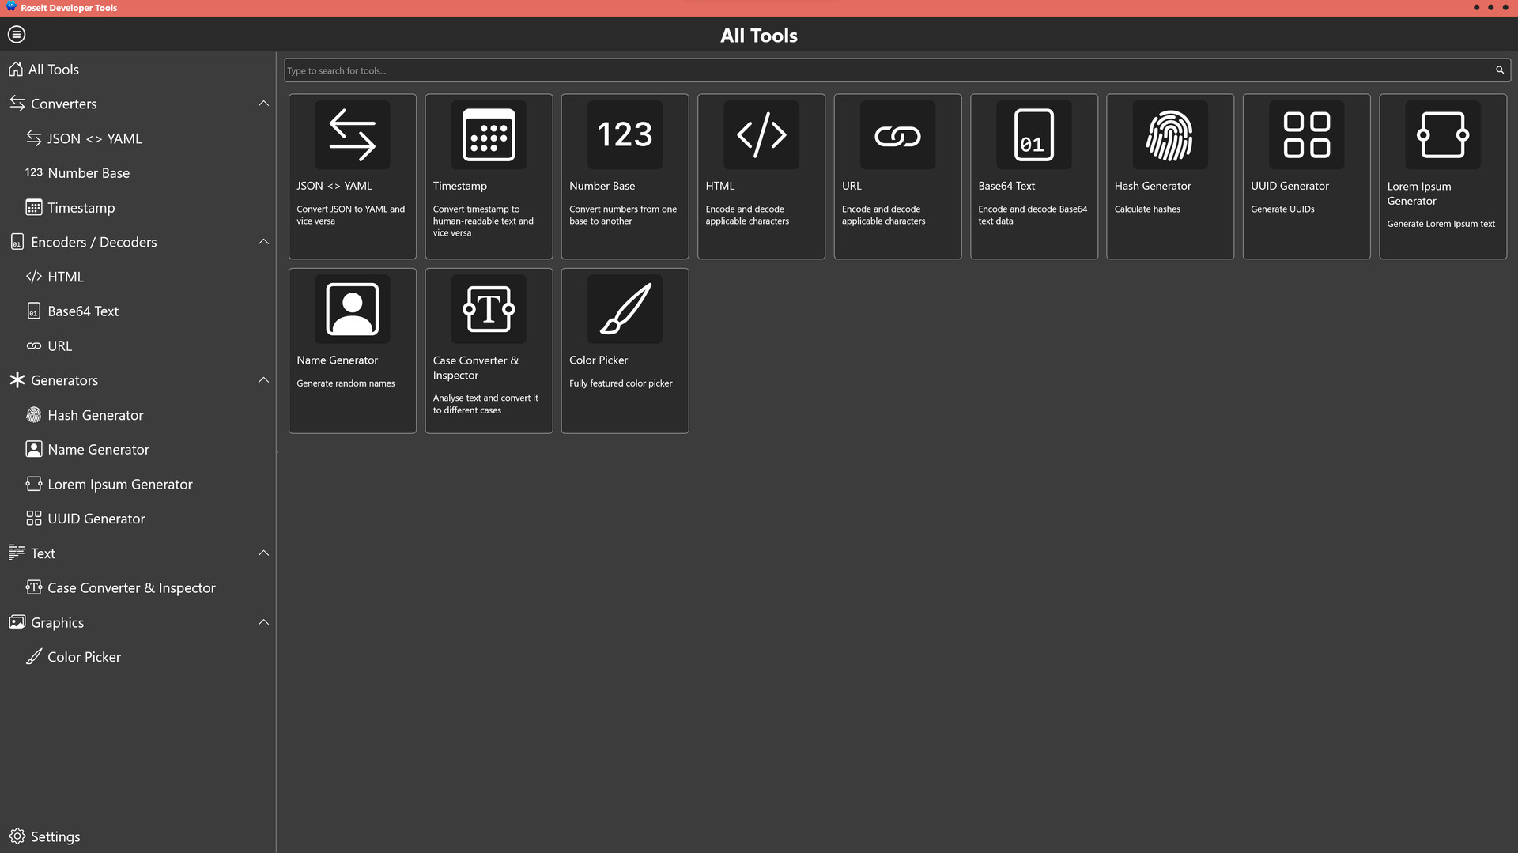Open the Number Base 123 tile
Image resolution: width=1518 pixels, height=853 pixels.
point(625,135)
